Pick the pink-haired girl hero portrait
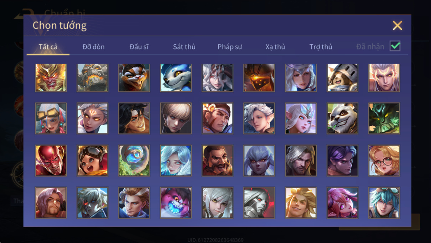 coord(342,203)
